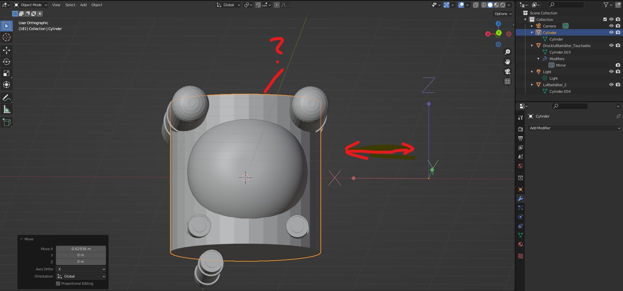Collapse the Druckluftbehälter_Tauchzelle tree item

pyautogui.click(x=532, y=46)
